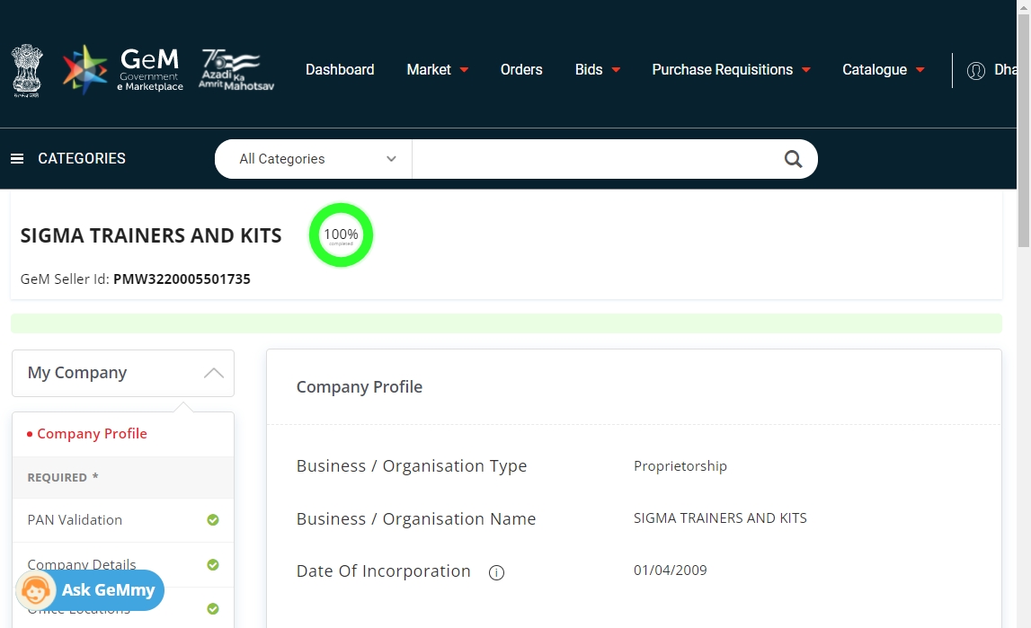Click the Date Of Incorporation info icon
The height and width of the screenshot is (628, 1031).
pyautogui.click(x=496, y=572)
